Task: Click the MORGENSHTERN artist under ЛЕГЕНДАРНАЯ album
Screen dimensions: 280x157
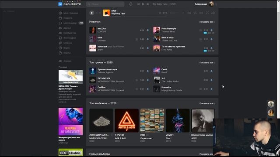Action: 98,138
